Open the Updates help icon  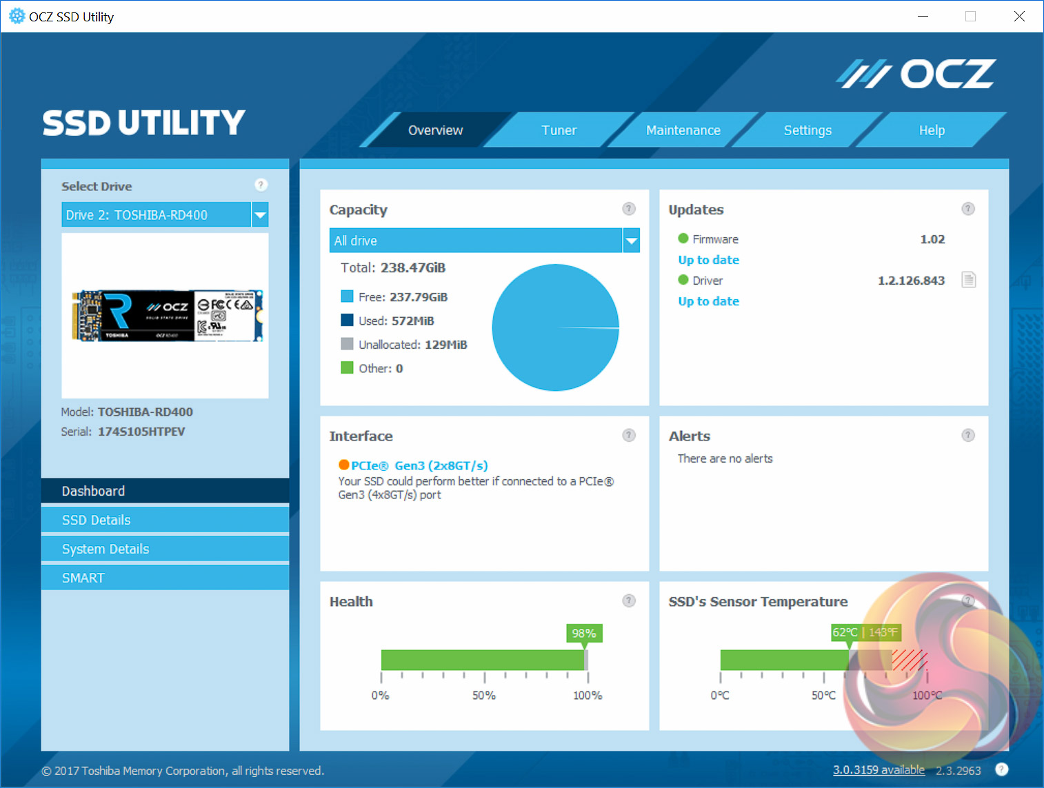tap(968, 209)
